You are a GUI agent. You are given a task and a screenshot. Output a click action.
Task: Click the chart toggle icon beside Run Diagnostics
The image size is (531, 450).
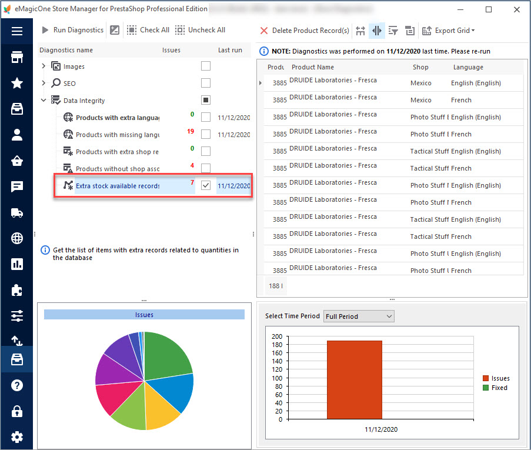pyautogui.click(x=115, y=30)
